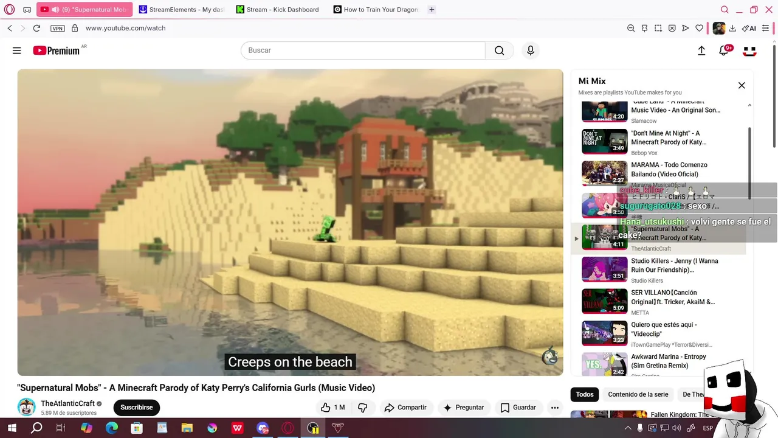Open Awkward Marina - Entropy remix
This screenshot has height=438, width=778.
tap(658, 365)
